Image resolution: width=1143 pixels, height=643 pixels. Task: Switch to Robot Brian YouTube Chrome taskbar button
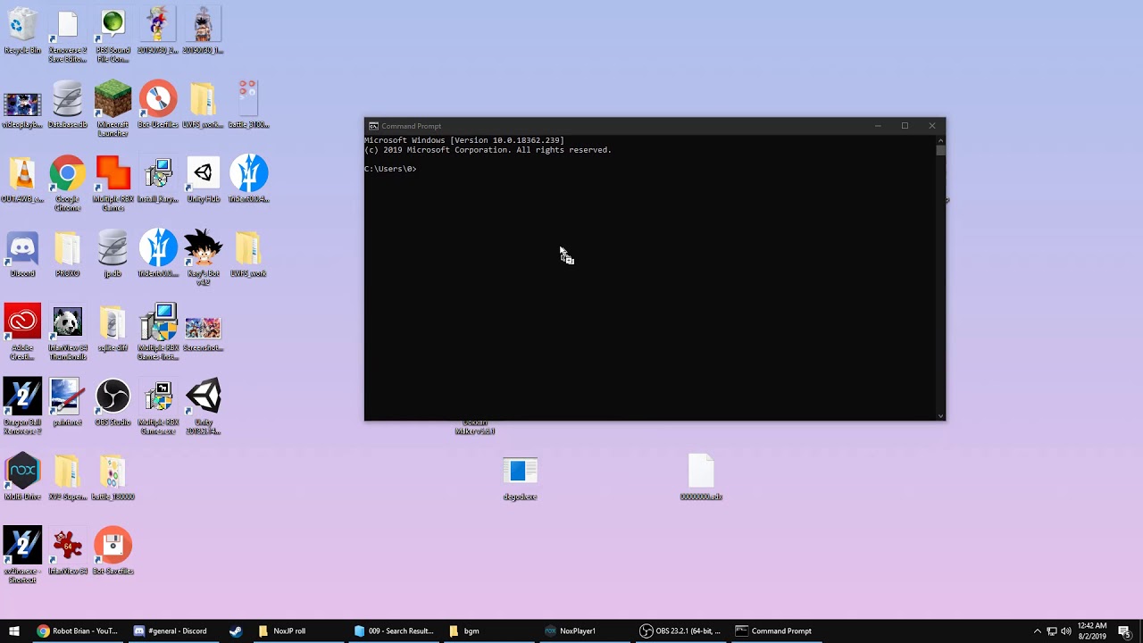pos(78,630)
